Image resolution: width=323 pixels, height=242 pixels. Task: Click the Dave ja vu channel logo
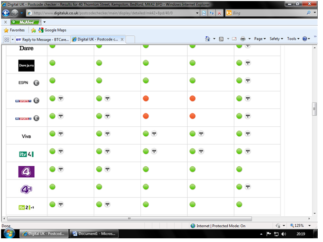[x=26, y=65]
